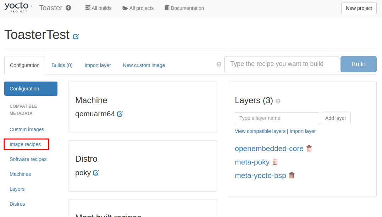Focus the recipe to build input
The image size is (382, 217).
tap(281, 64)
